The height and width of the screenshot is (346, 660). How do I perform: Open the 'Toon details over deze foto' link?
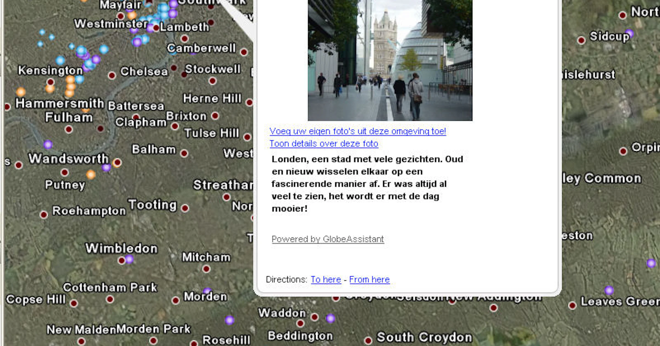pos(324,144)
